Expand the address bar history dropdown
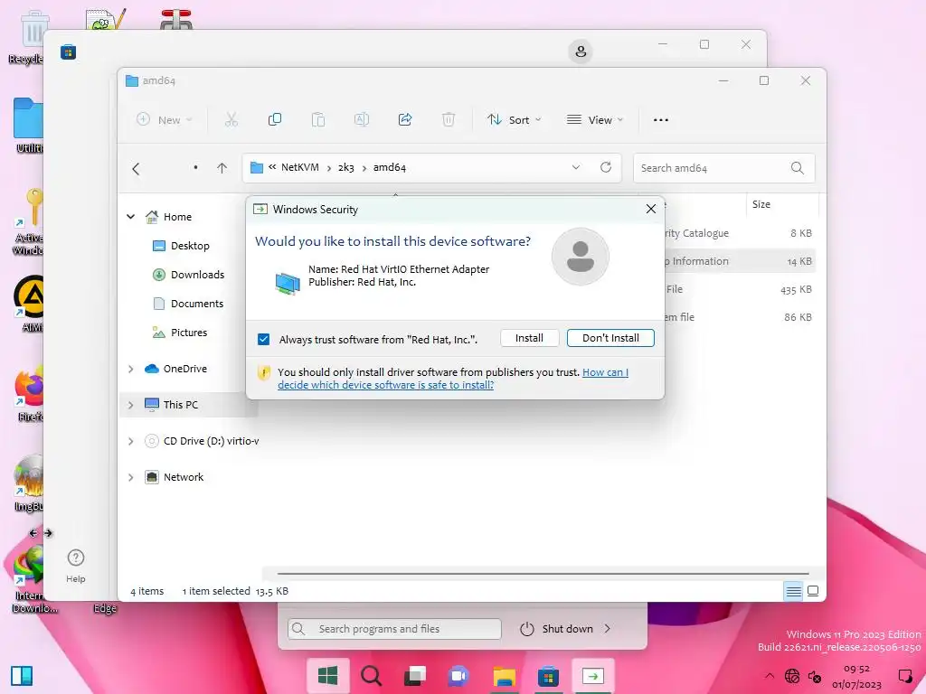 pyautogui.click(x=576, y=167)
